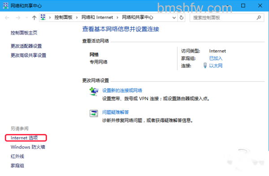Screen dimensions: 269x176
Task: Maximize the 网络和共享中心 window
Action: coord(243,6)
